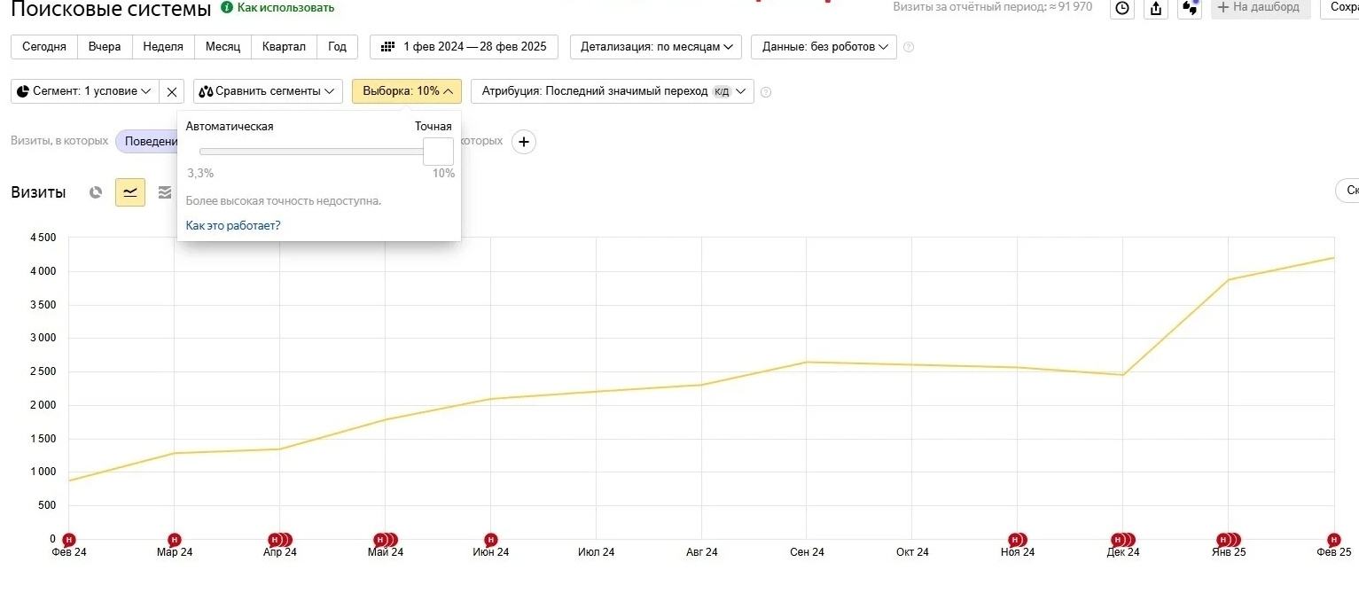Click the annotation marker at Фев 24

[69, 540]
